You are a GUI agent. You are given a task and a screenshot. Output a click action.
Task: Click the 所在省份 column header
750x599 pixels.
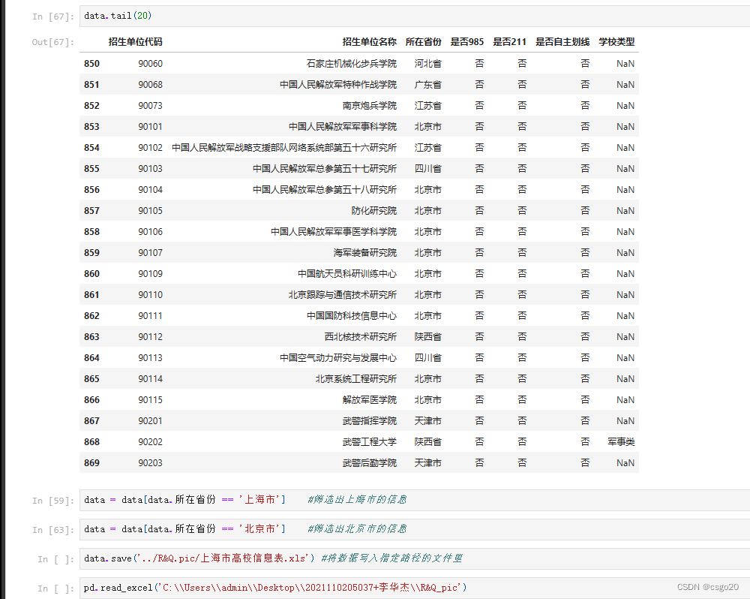point(423,41)
